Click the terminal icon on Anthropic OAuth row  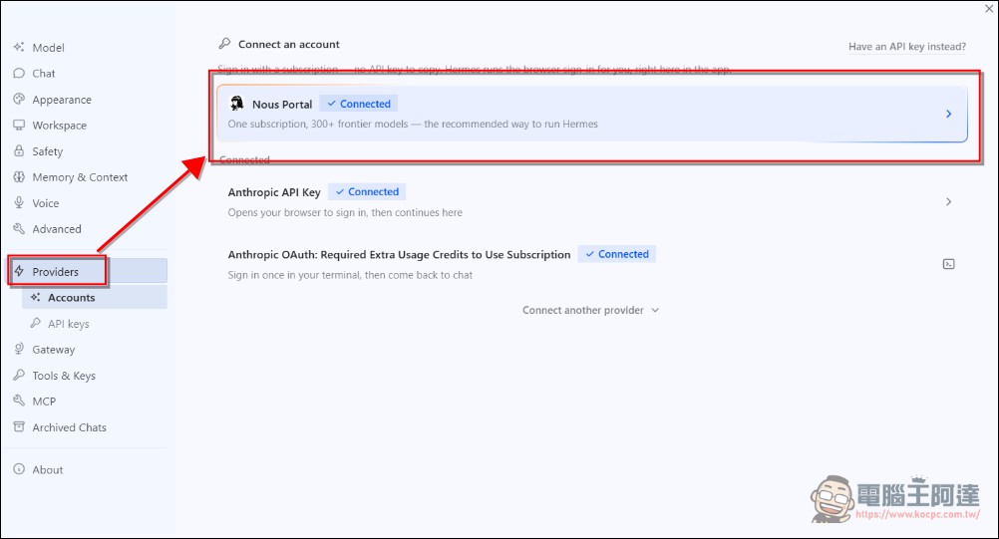tap(949, 264)
